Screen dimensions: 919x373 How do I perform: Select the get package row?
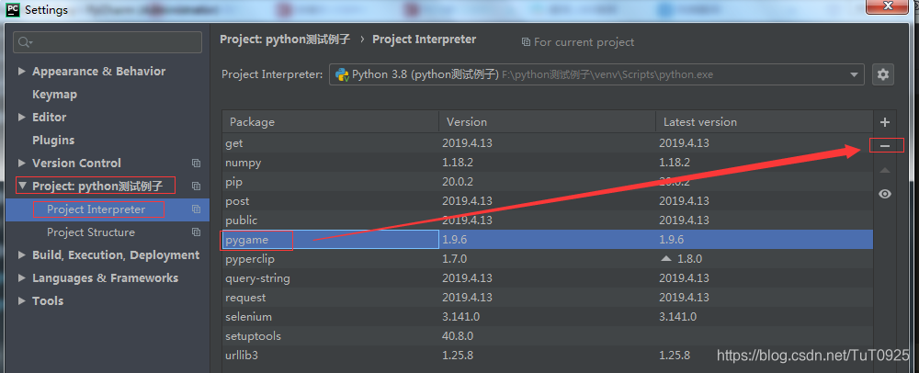(x=548, y=143)
